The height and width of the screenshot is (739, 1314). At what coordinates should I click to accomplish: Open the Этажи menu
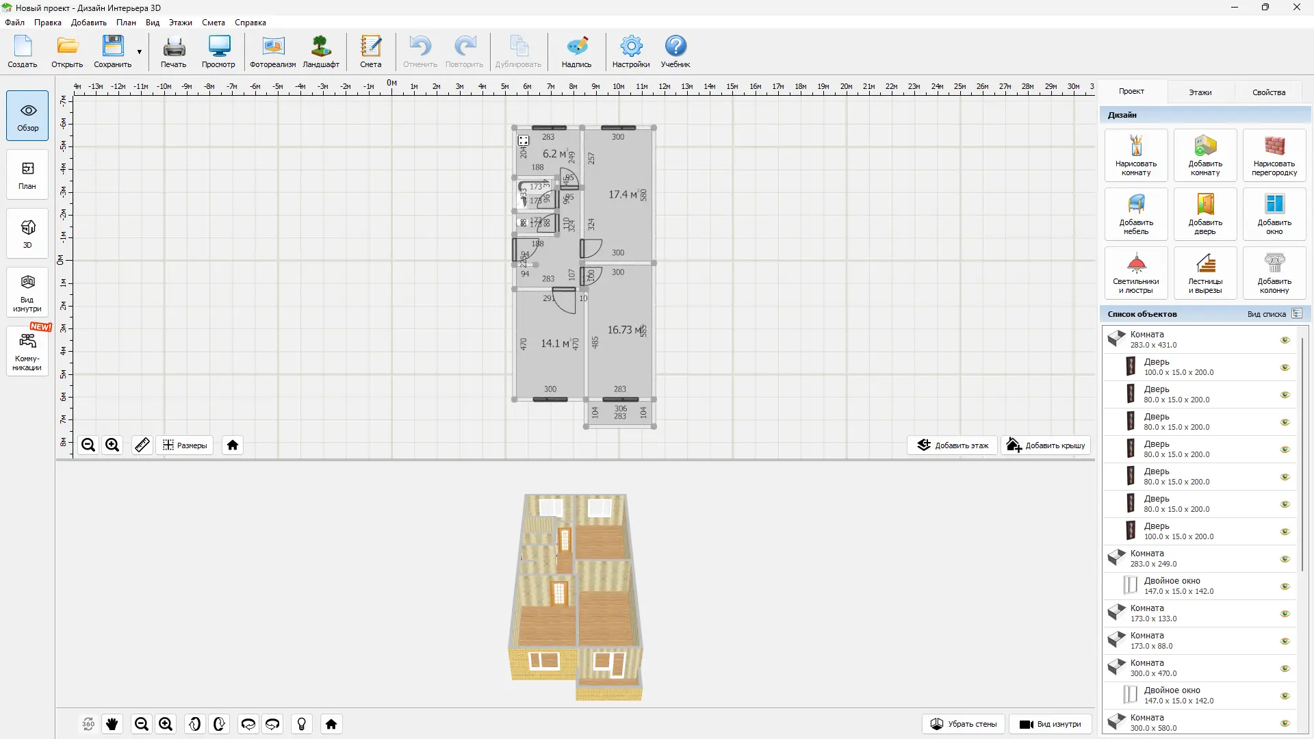coord(180,23)
